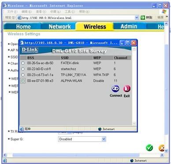Image resolution: width=171 pixels, height=164 pixels.
Task: Click the Internet zone icon in popup status bar
Action: 100,129
